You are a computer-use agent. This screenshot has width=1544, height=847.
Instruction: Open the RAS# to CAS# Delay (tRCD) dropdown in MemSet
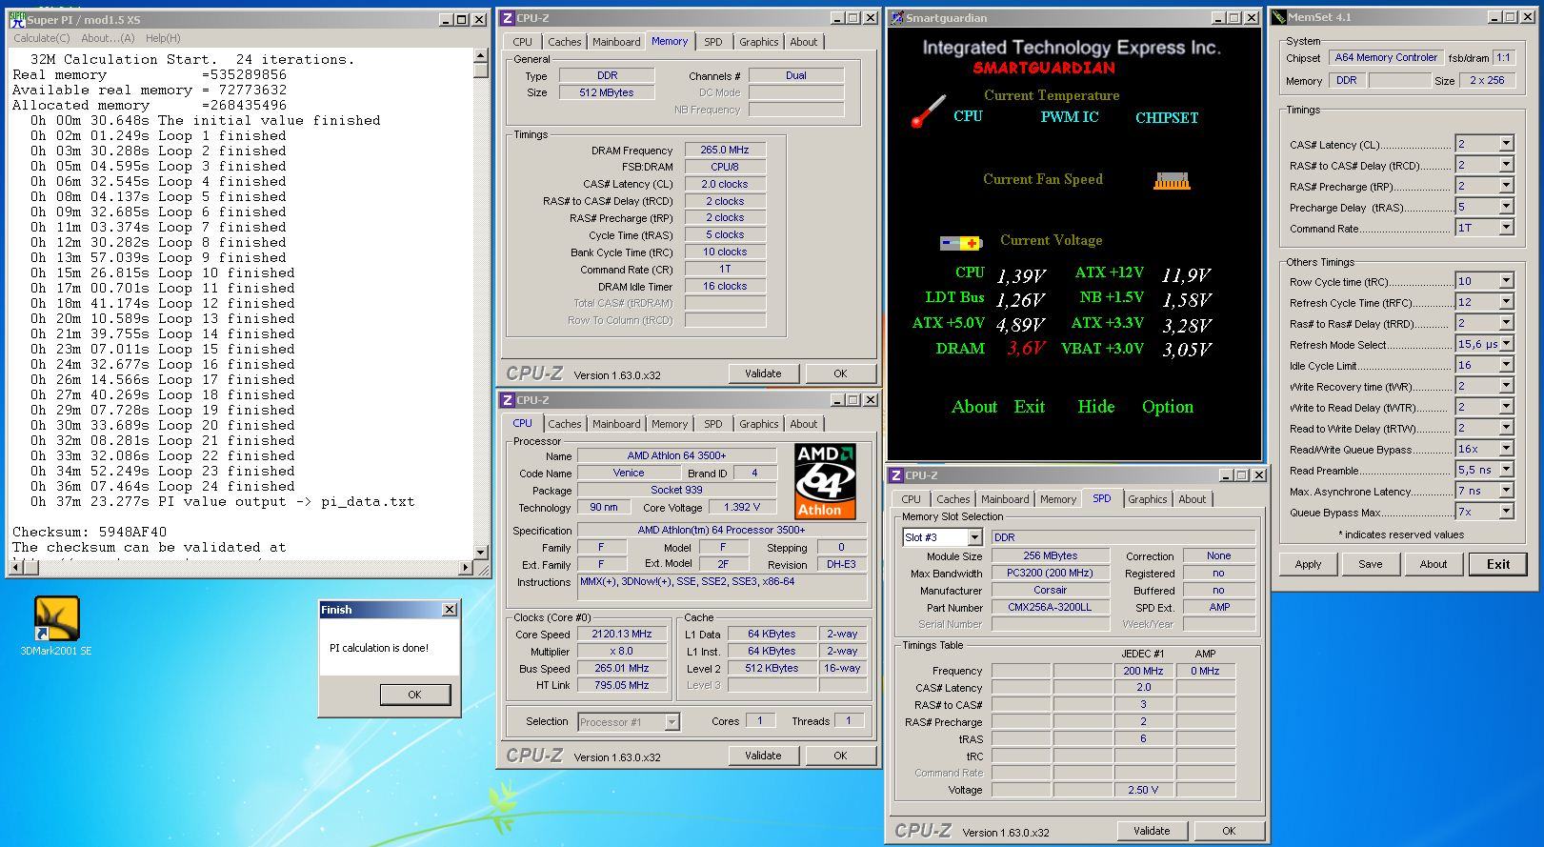(x=1506, y=165)
